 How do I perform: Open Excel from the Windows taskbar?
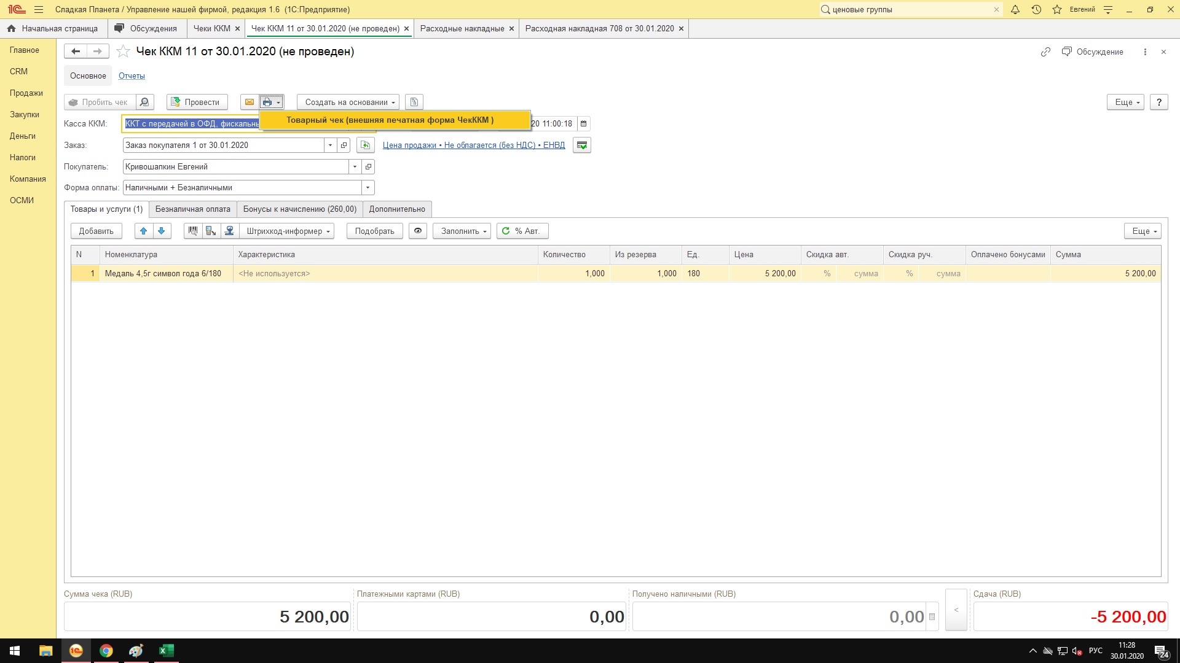(x=166, y=651)
